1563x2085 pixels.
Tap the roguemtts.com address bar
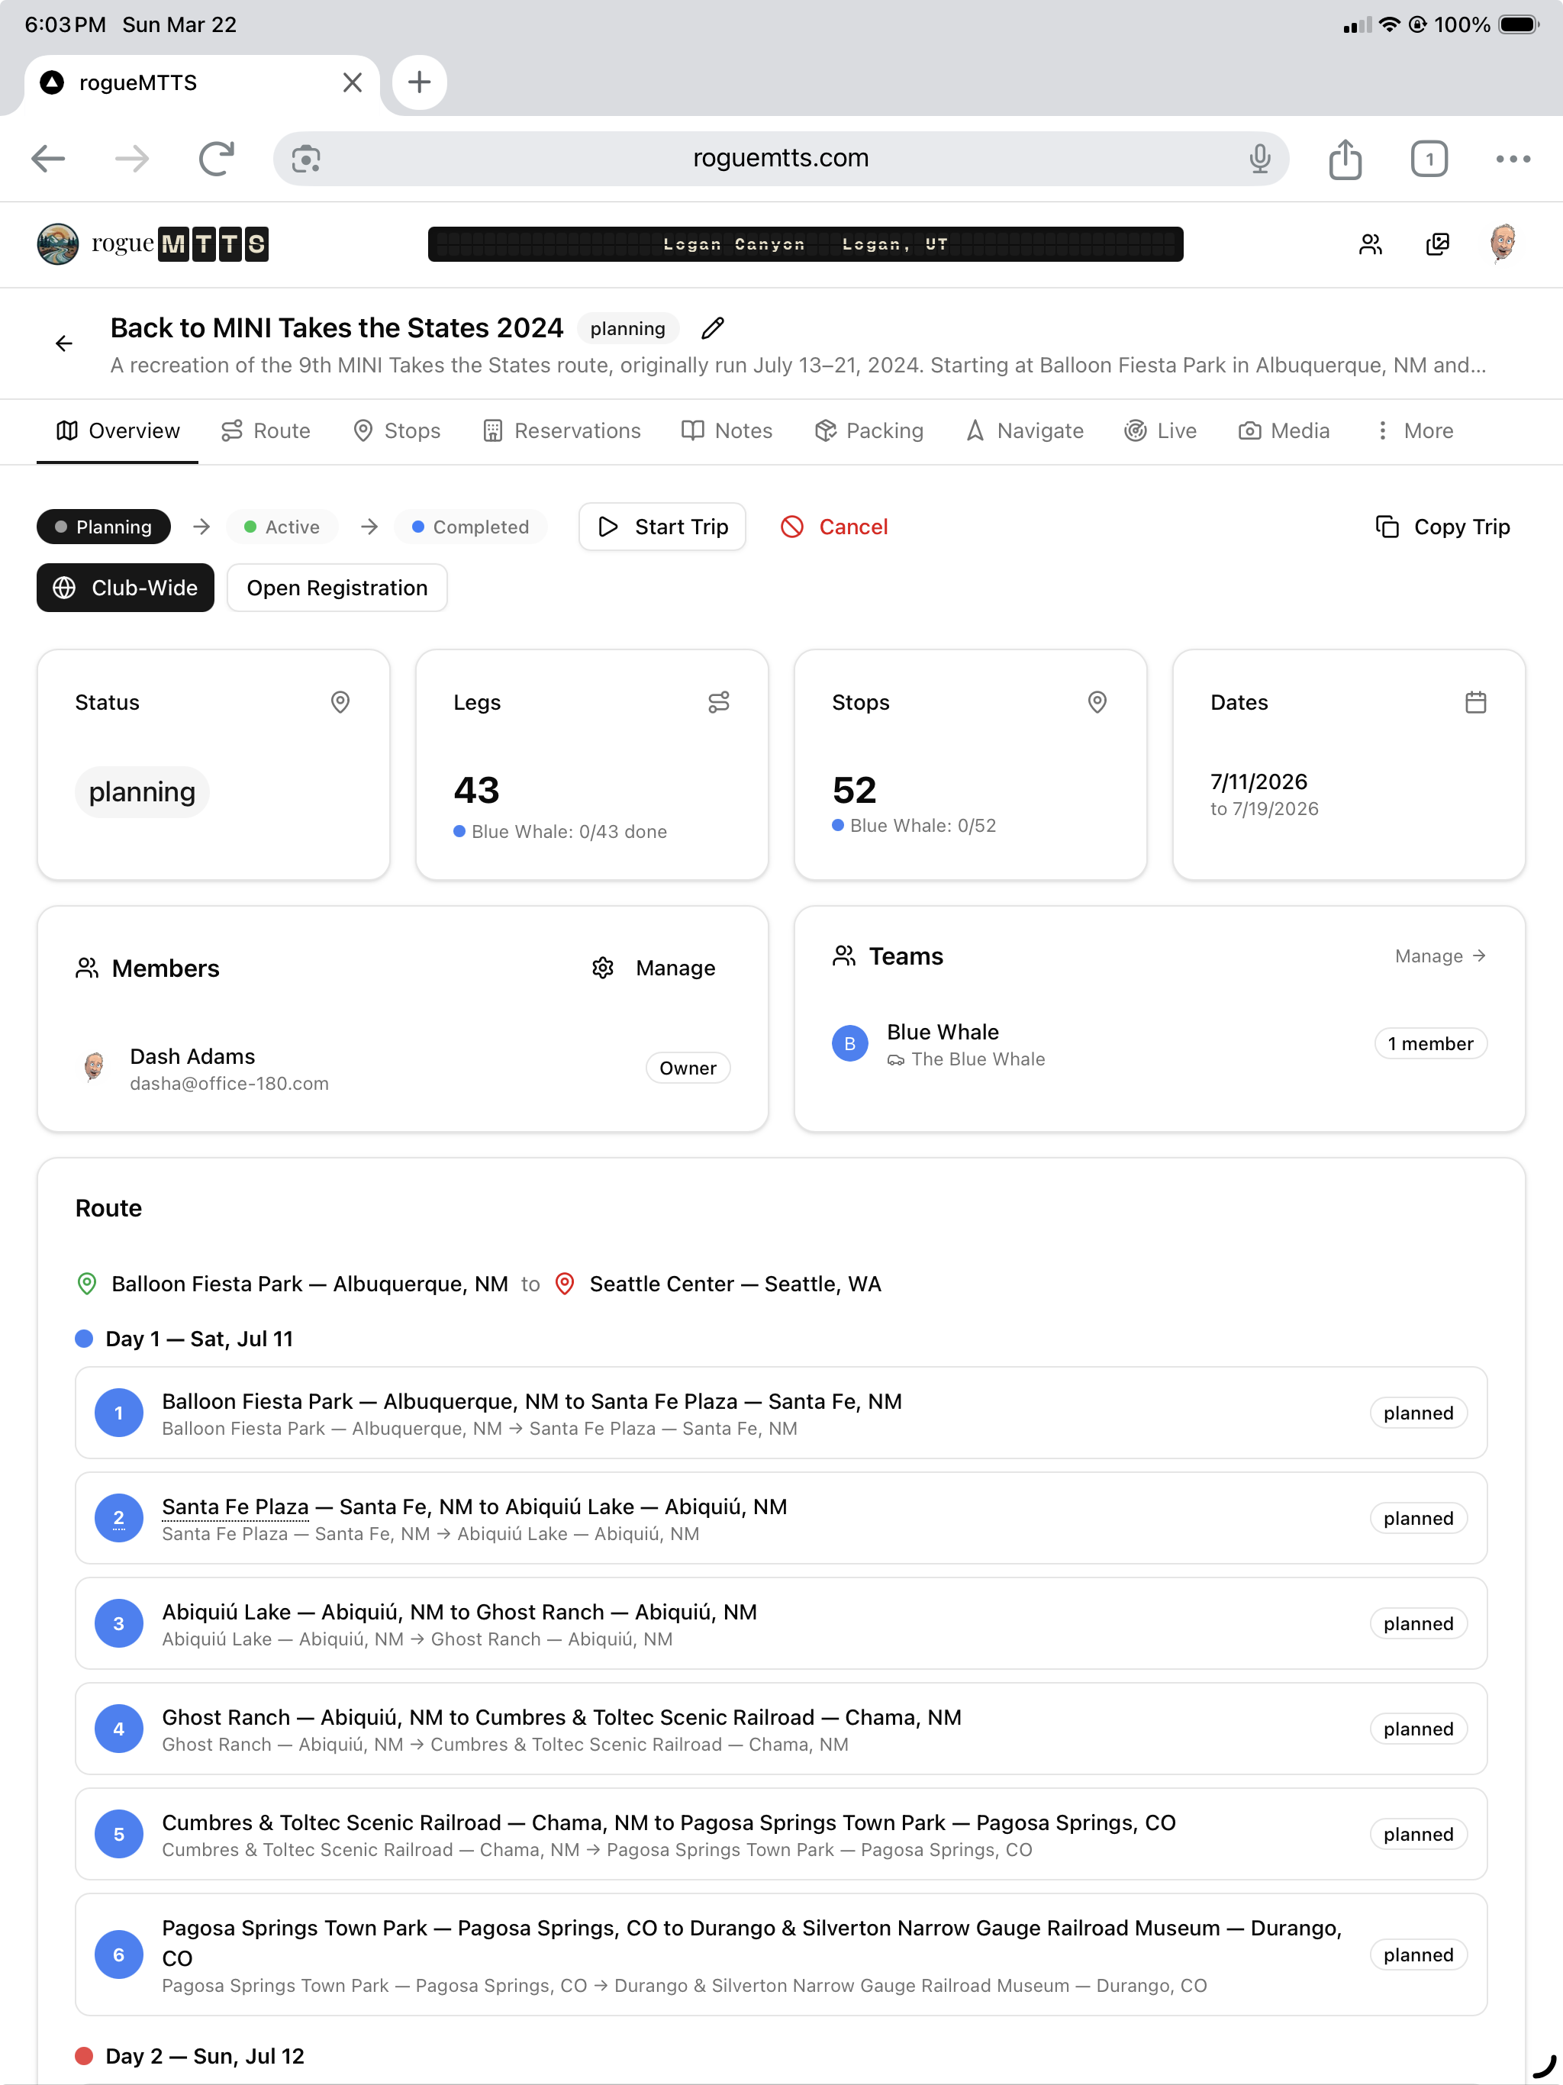pos(781,158)
